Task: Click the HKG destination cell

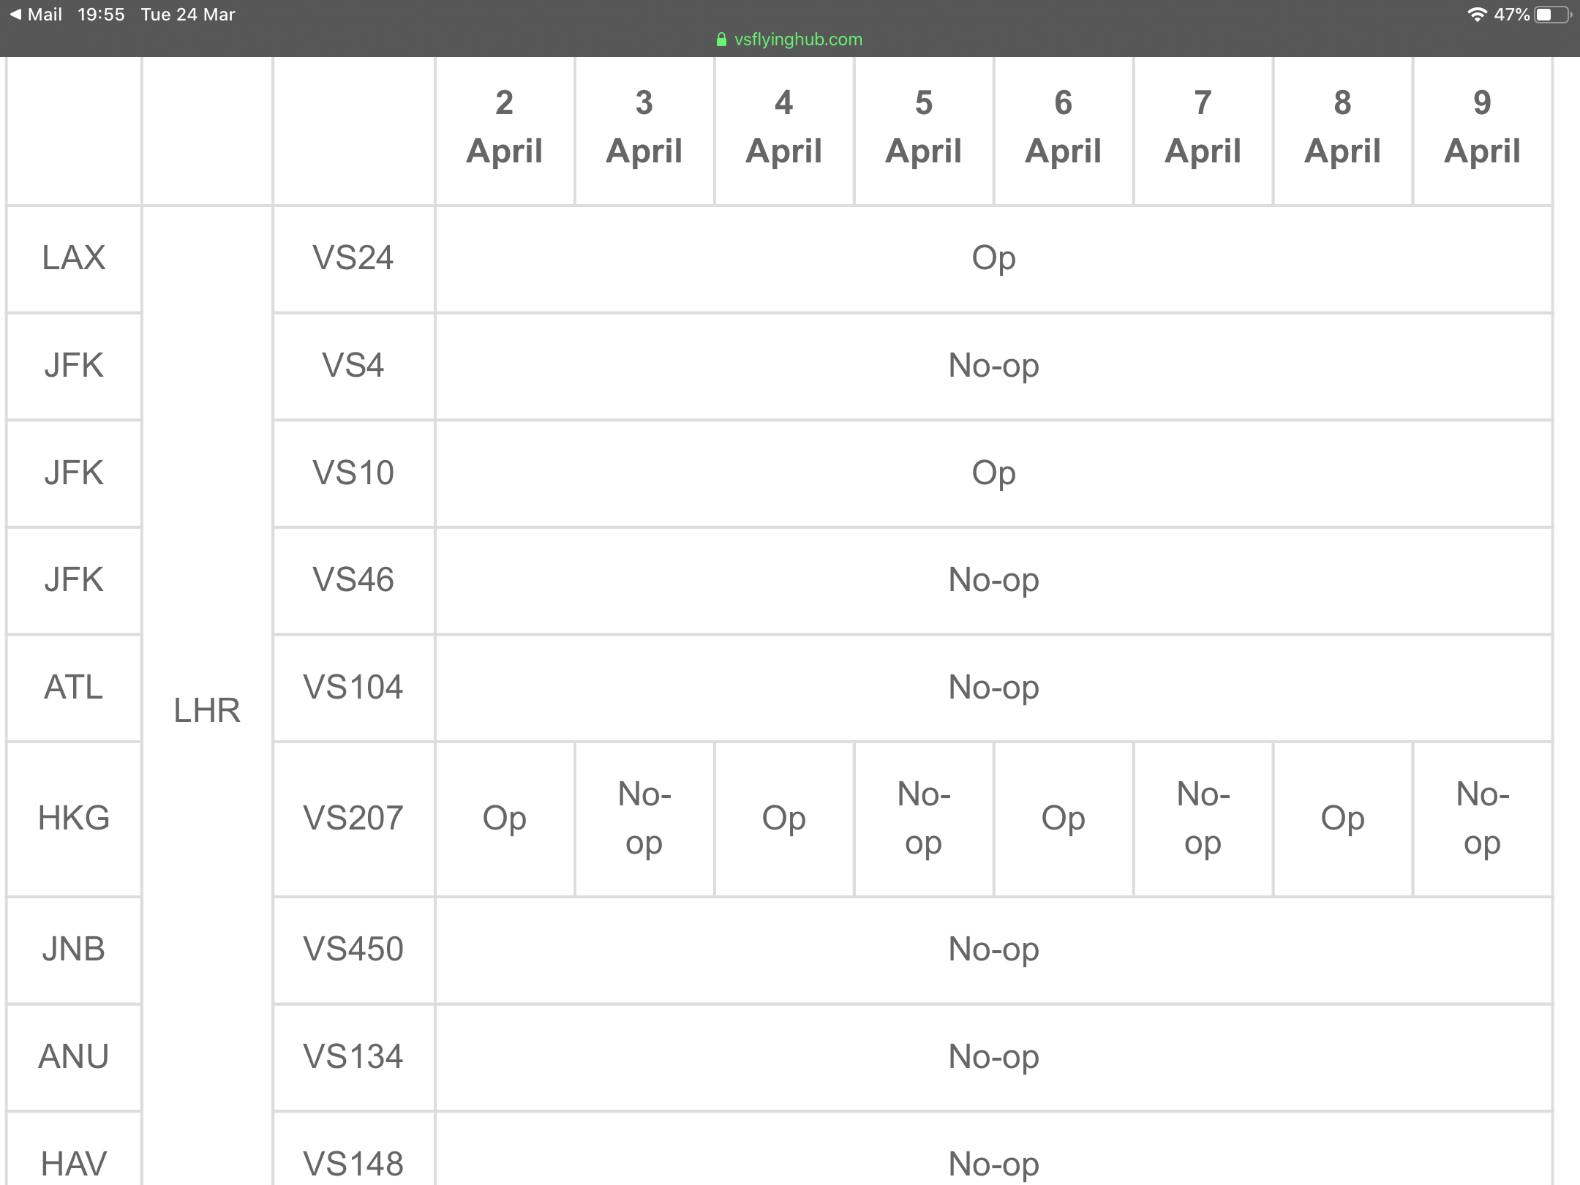Action: click(74, 819)
